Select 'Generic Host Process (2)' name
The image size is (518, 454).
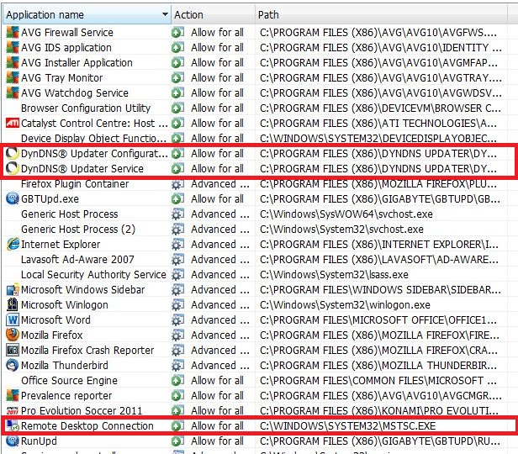click(x=78, y=230)
